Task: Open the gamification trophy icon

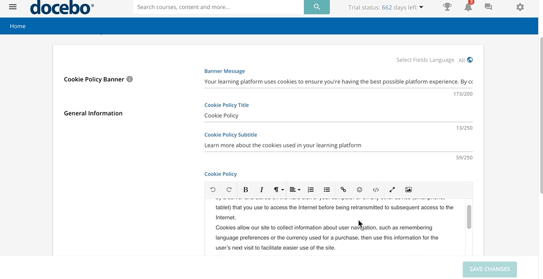Action: tap(447, 7)
